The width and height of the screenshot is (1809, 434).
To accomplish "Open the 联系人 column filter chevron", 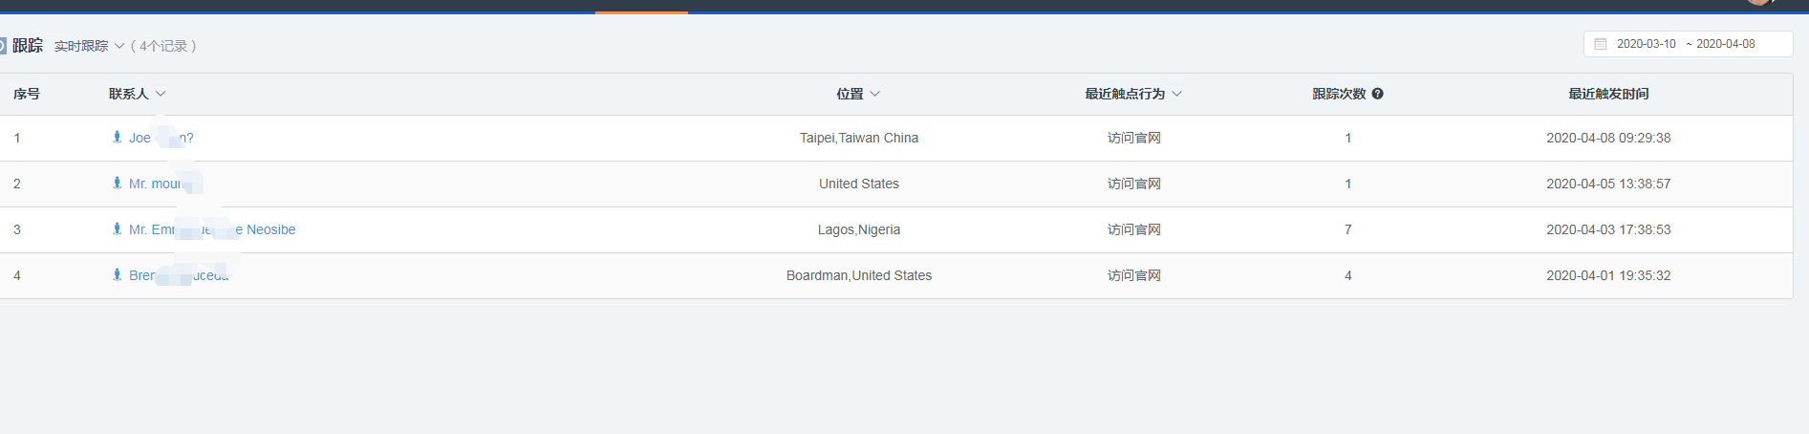I will [x=161, y=94].
